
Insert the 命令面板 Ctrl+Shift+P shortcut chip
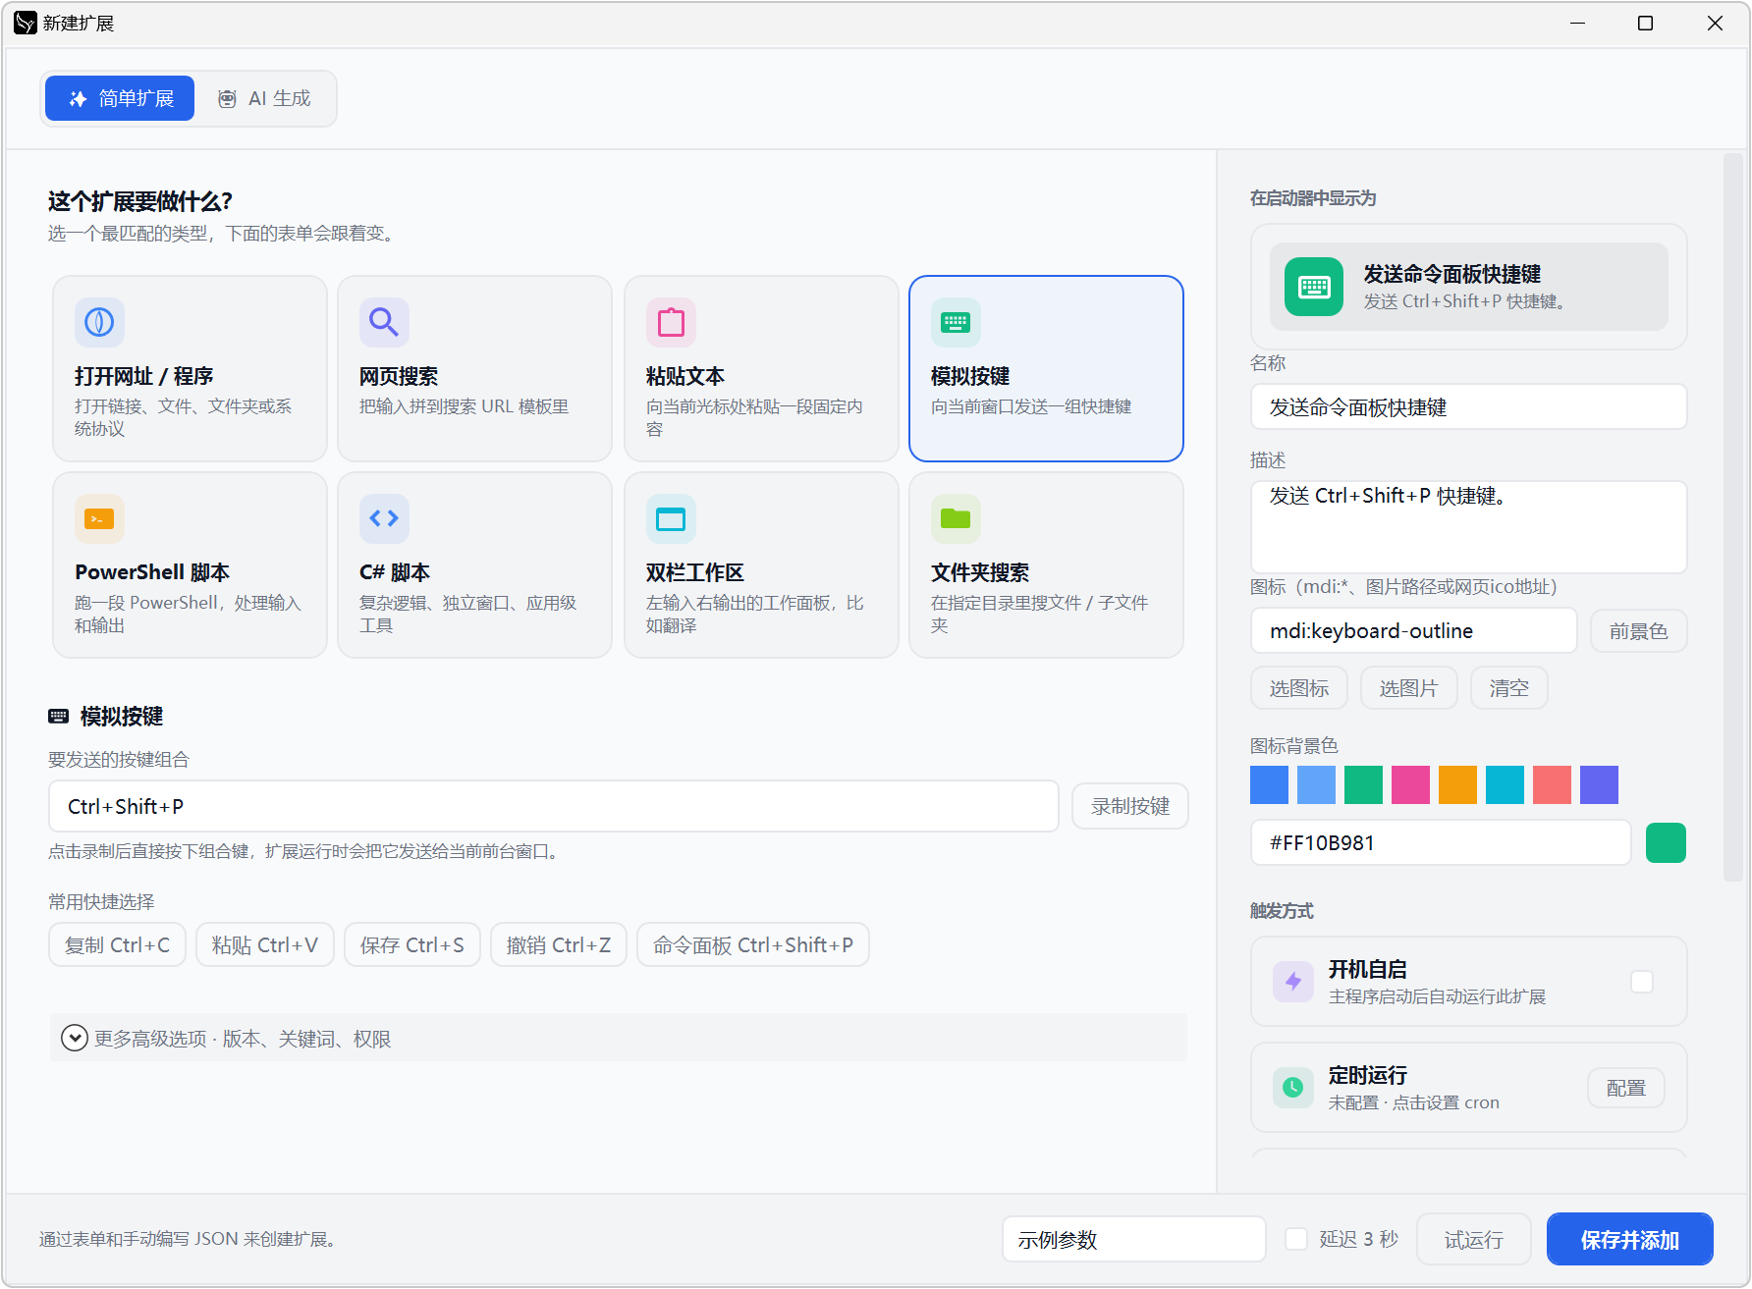pyautogui.click(x=753, y=944)
